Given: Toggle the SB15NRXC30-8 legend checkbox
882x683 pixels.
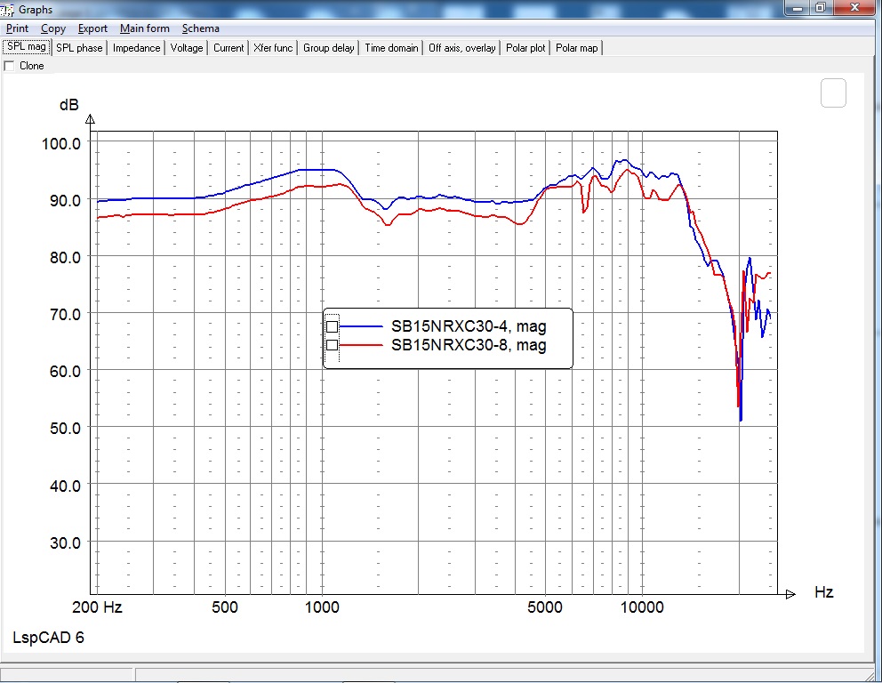Looking at the screenshot, I should tap(332, 345).
